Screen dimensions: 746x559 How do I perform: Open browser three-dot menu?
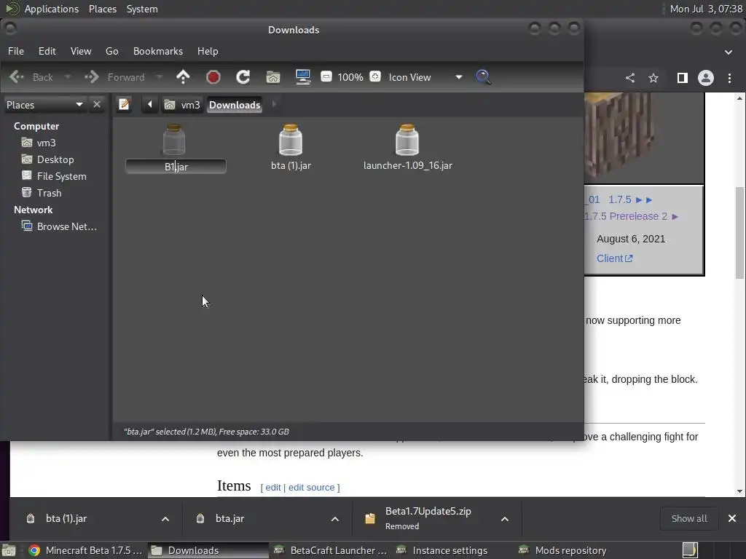(729, 78)
